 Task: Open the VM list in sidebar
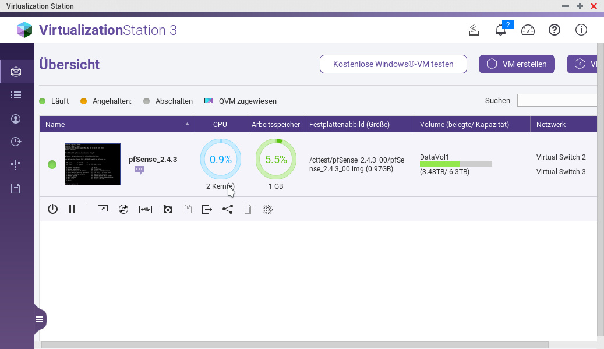tap(16, 95)
